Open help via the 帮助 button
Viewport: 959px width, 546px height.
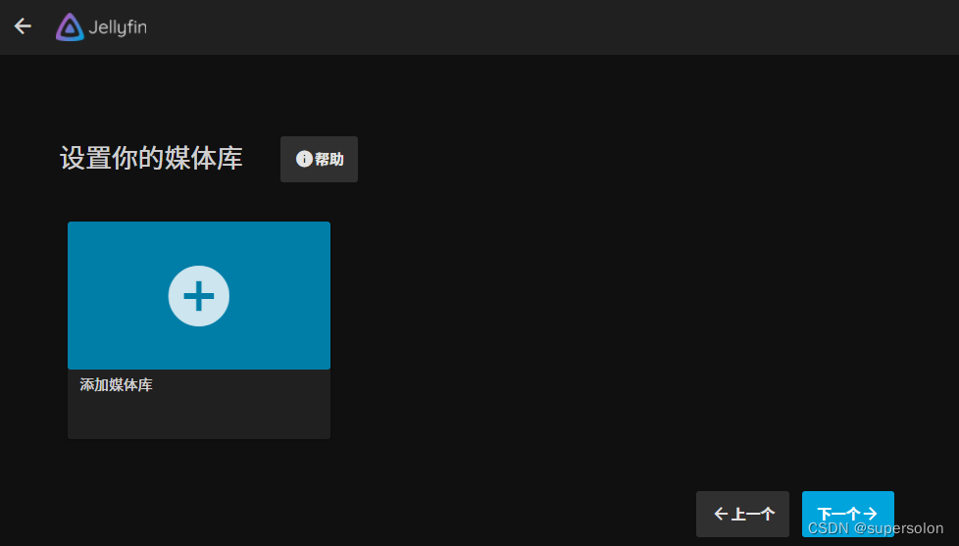click(x=320, y=159)
